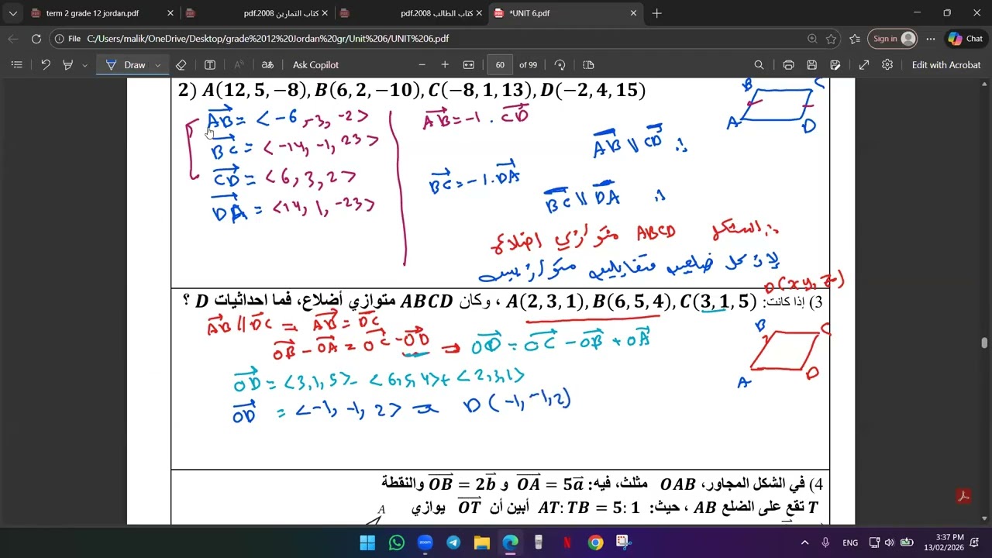This screenshot has width=992, height=558.
Task: Open the volume control in tray
Action: point(889,542)
